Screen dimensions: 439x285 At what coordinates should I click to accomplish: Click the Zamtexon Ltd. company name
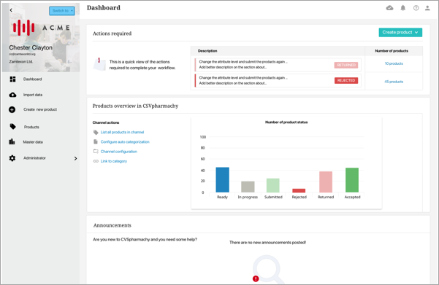21,62
